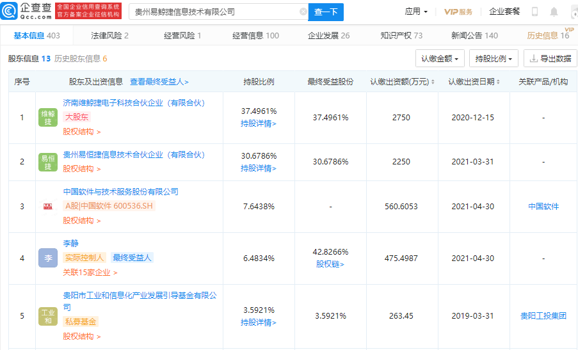Focus the company name search field
578x350 pixels.
tap(216, 12)
